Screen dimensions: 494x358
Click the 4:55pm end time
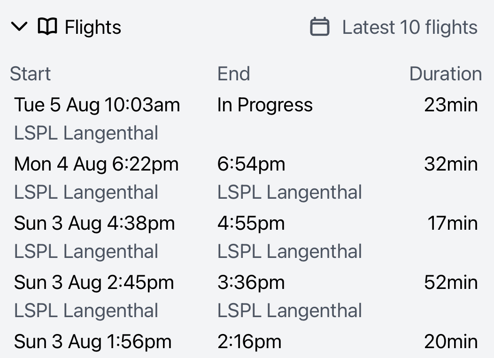tap(251, 223)
